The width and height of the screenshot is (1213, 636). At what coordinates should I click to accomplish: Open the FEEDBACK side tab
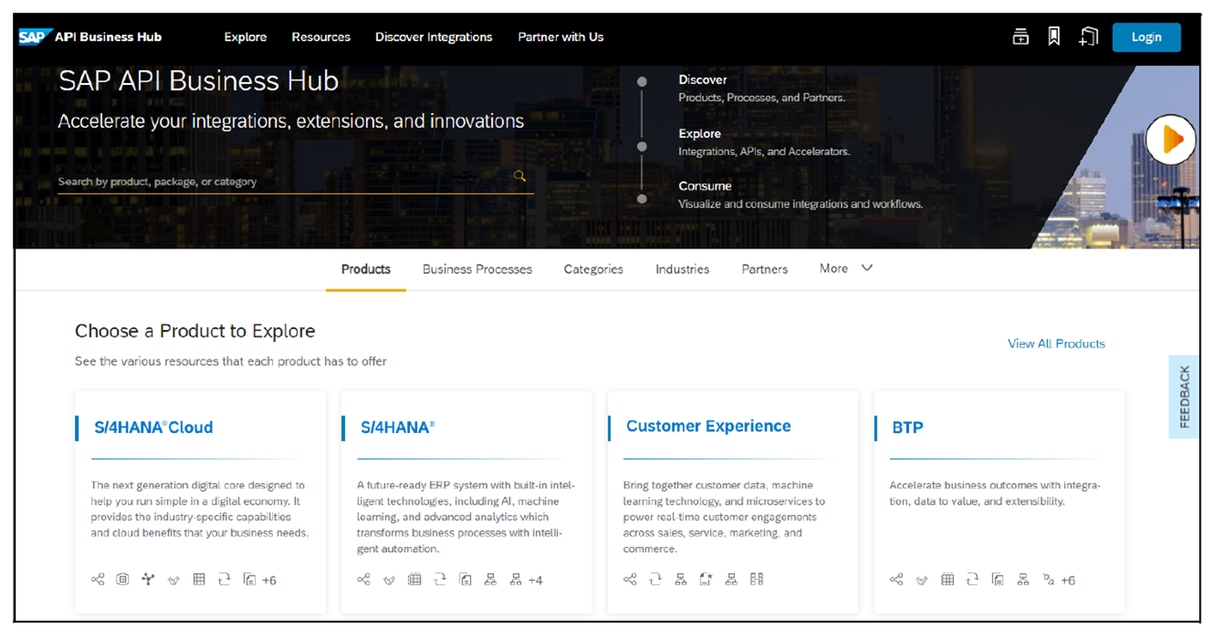(x=1184, y=396)
